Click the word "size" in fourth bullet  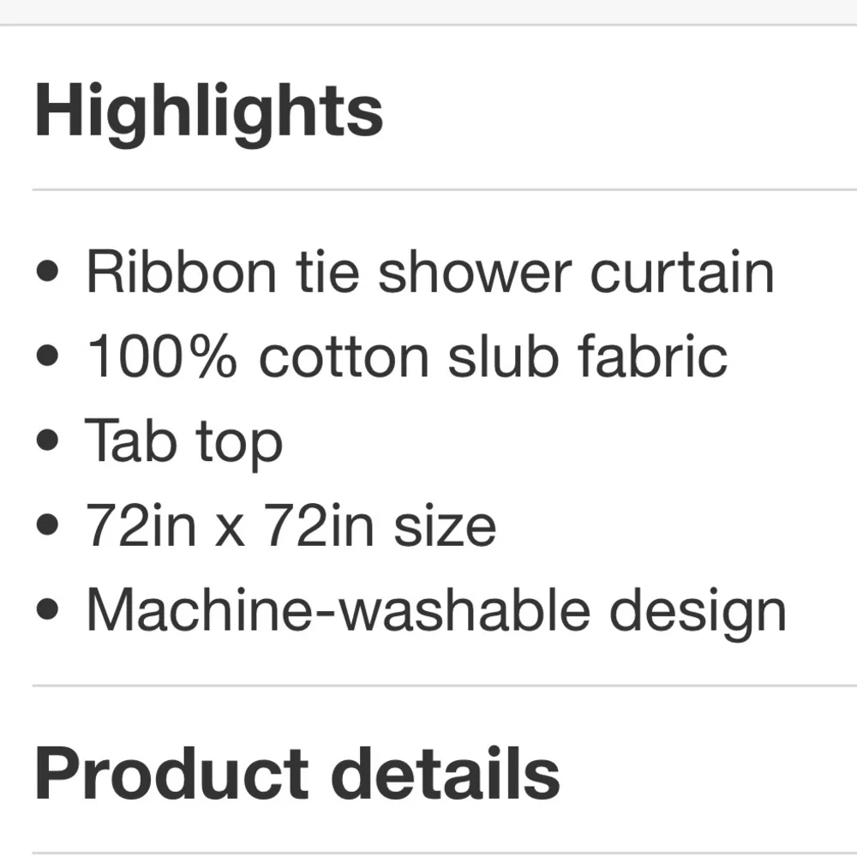[x=445, y=527]
